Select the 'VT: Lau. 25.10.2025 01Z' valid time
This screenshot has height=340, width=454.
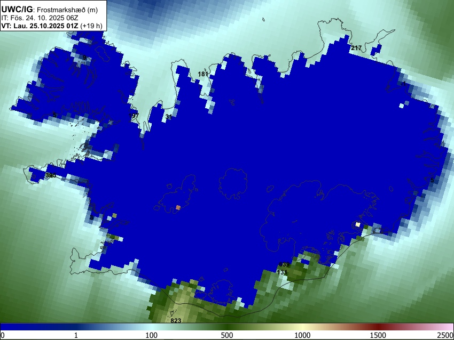[x=40, y=26]
